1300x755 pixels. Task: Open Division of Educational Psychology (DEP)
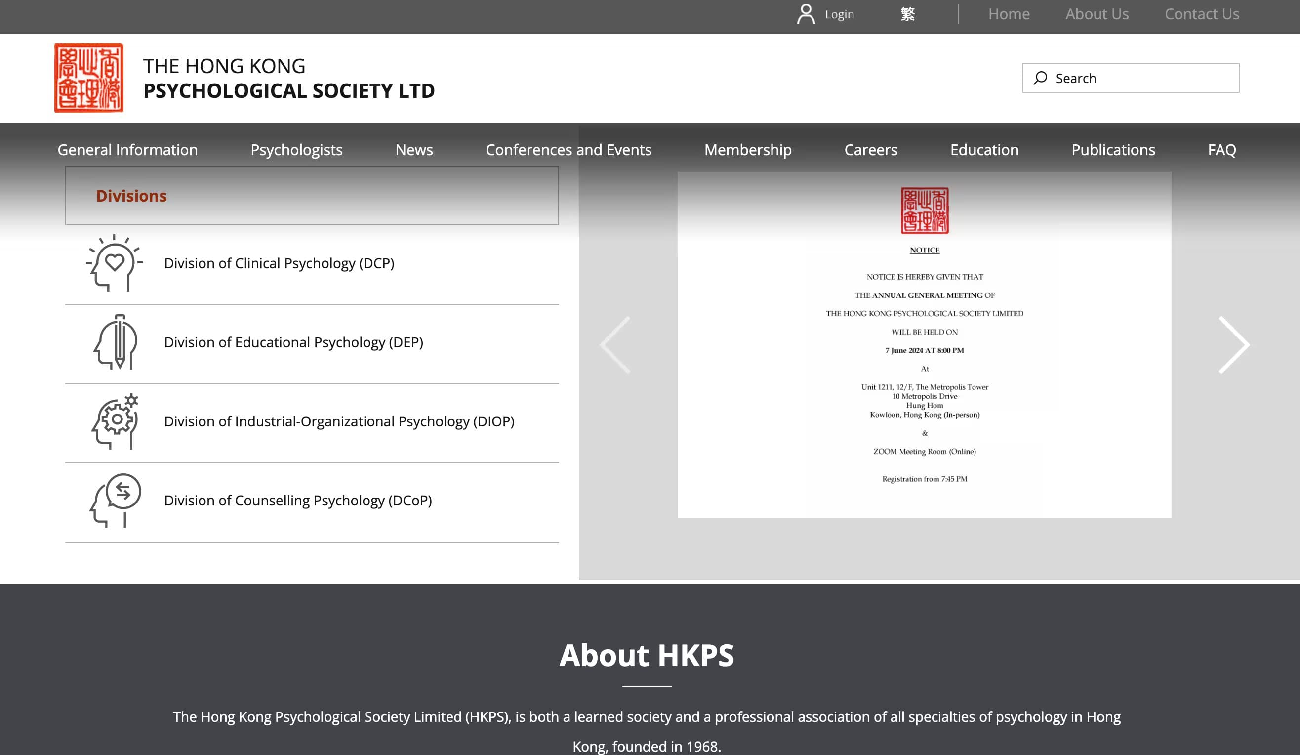coord(293,342)
